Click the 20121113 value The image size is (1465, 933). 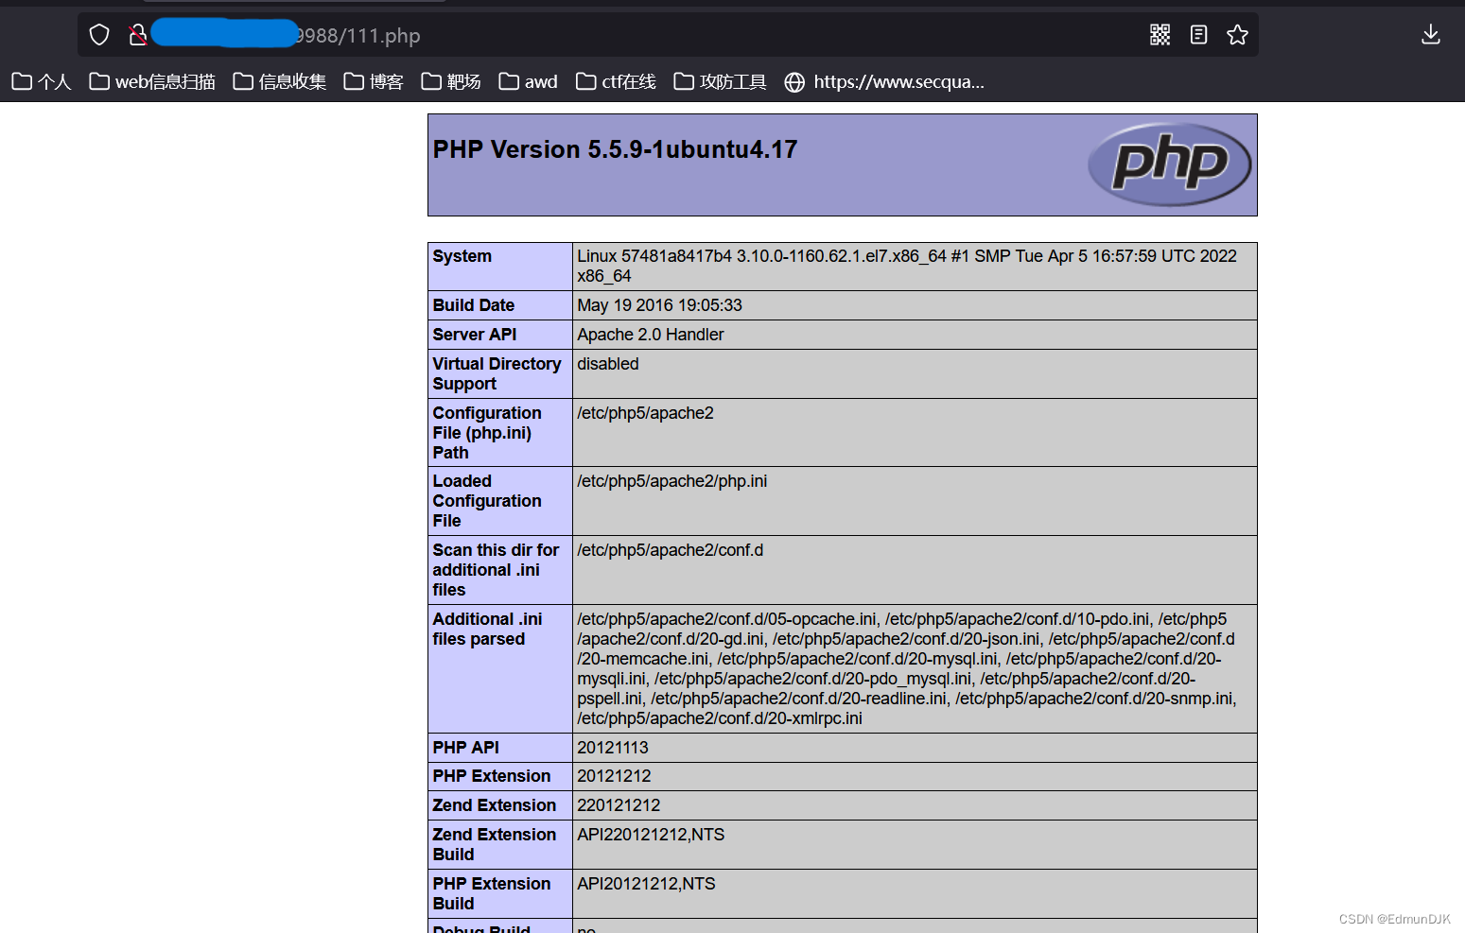pyautogui.click(x=613, y=748)
